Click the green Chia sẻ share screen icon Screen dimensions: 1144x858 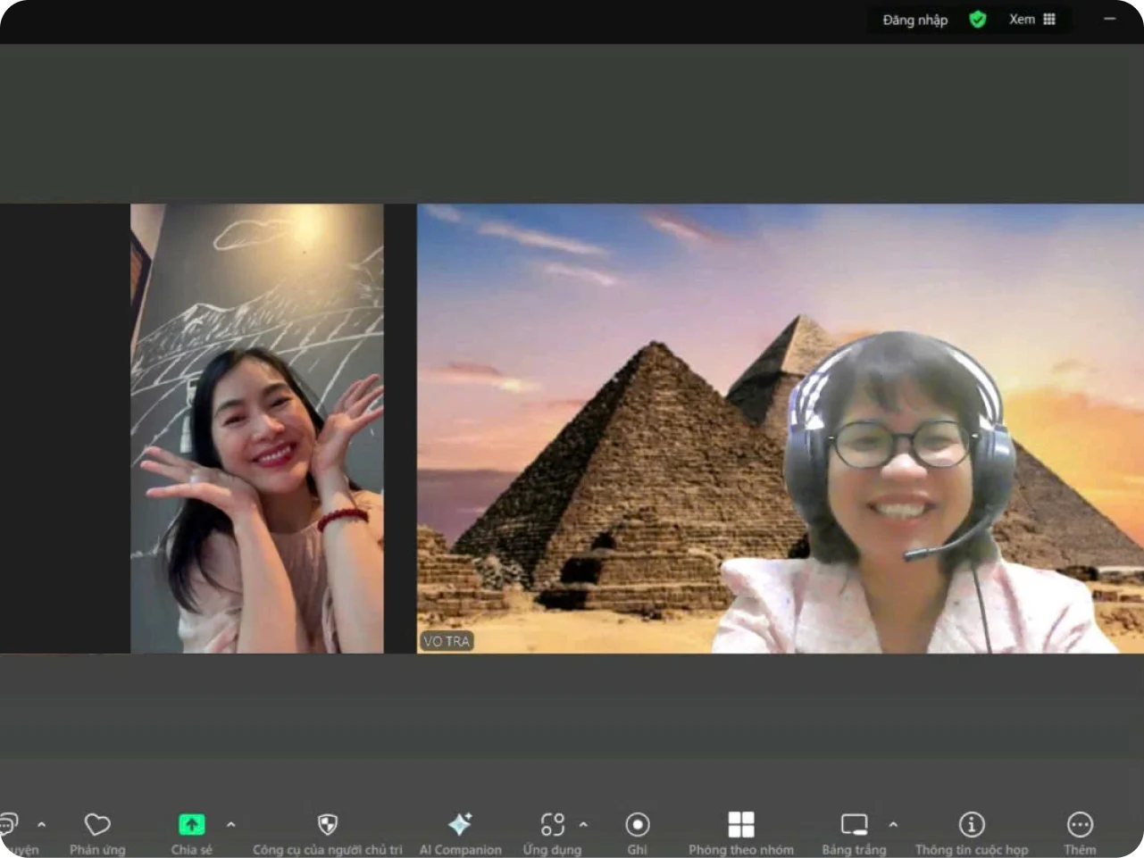(x=192, y=825)
